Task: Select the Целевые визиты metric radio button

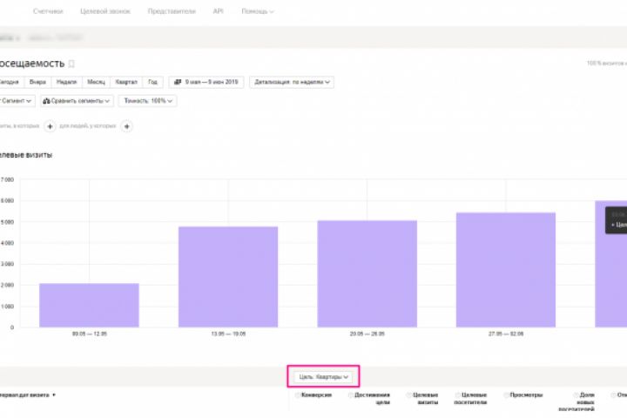Action: (x=409, y=395)
